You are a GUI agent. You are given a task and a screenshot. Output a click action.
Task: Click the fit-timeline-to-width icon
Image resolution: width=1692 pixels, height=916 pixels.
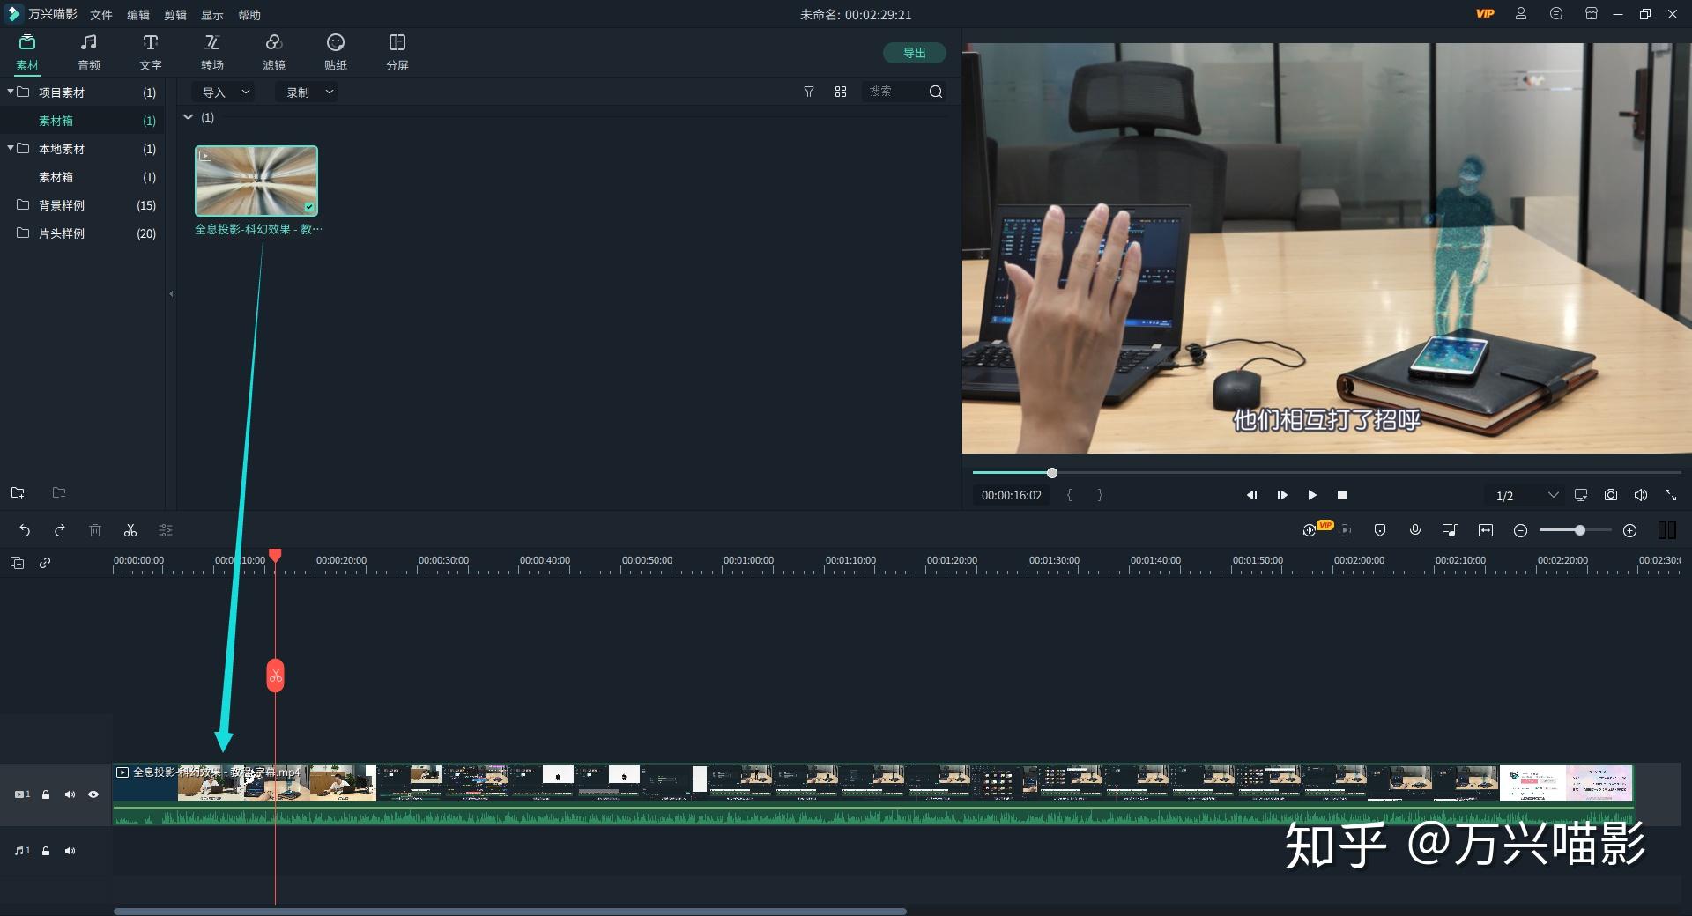(x=1486, y=530)
